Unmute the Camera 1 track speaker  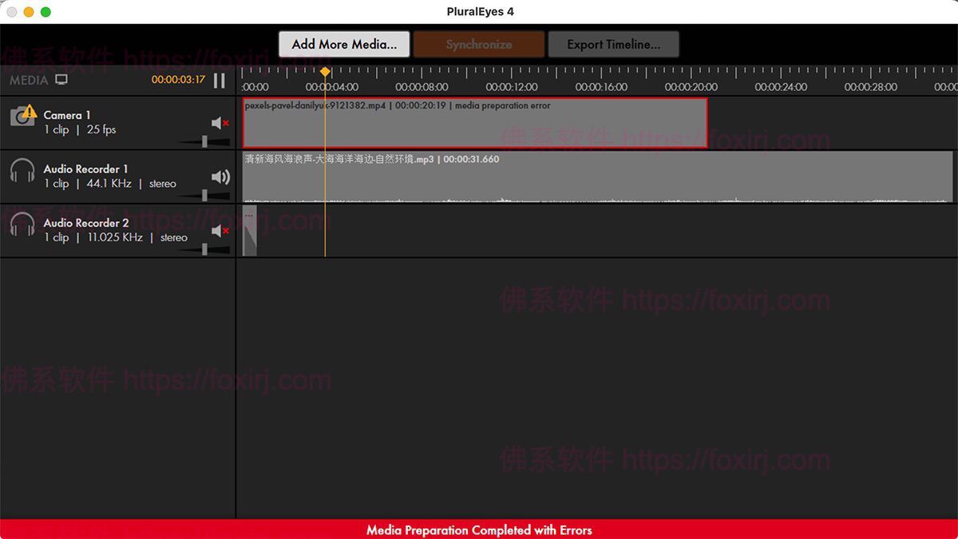(220, 123)
